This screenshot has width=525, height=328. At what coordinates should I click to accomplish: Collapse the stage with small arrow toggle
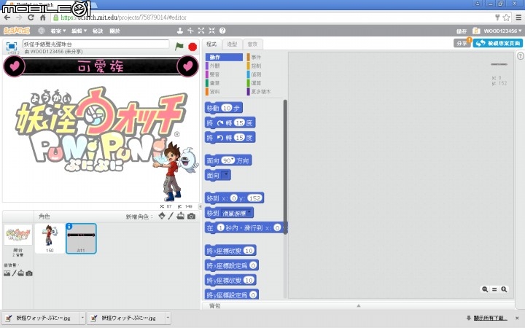pos(201,206)
